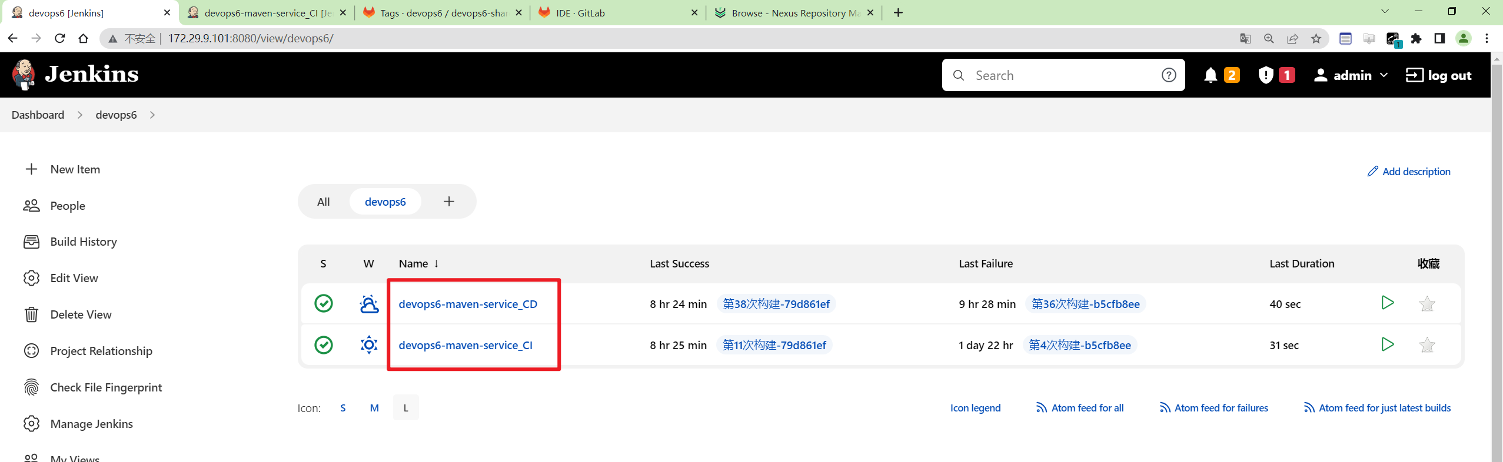Select the devops6 view tab
Viewport: 1503px width, 462px height.
pos(385,202)
